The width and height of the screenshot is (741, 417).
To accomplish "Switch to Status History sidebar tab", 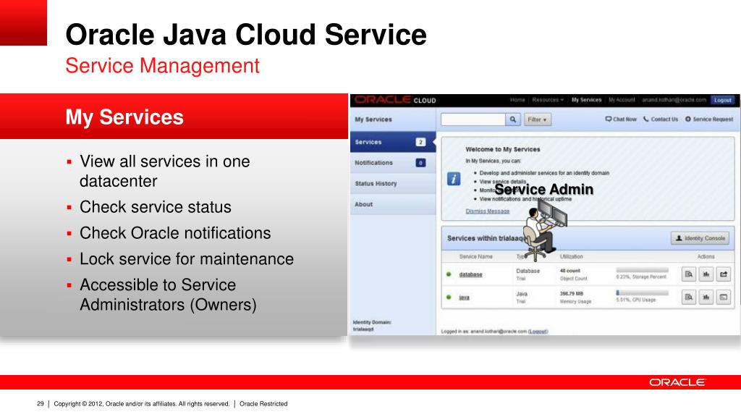I will click(392, 183).
